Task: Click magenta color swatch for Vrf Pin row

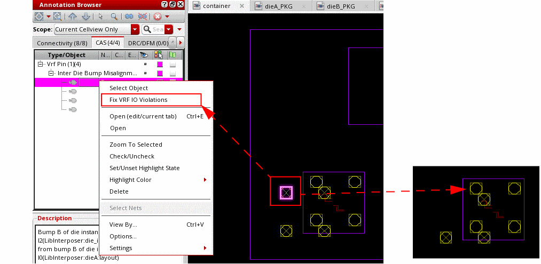Action: [x=160, y=64]
